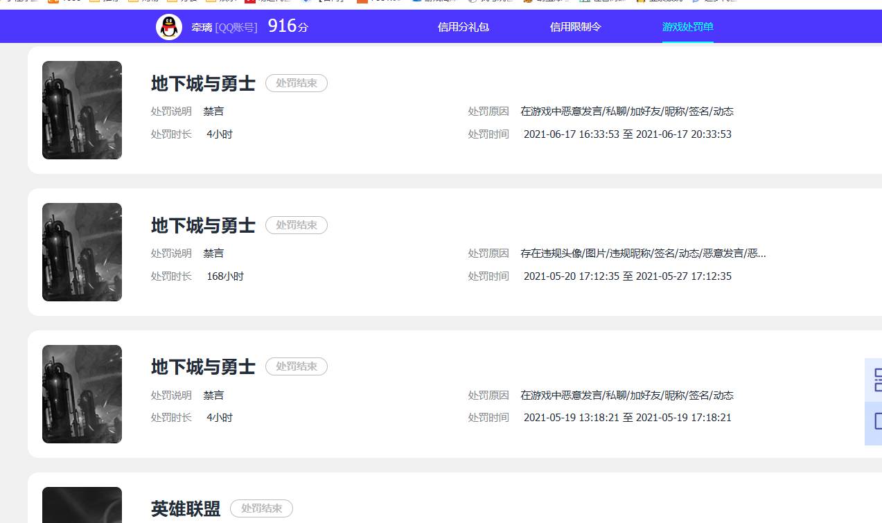The height and width of the screenshot is (523, 882).
Task: Click the QQ penguin avatar in the header
Action: pos(168,26)
